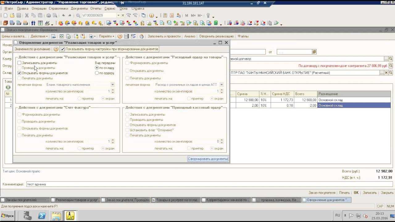Open the Действия dropdown in order toolbar
Screen dimensions: 395x222
coord(39,36)
